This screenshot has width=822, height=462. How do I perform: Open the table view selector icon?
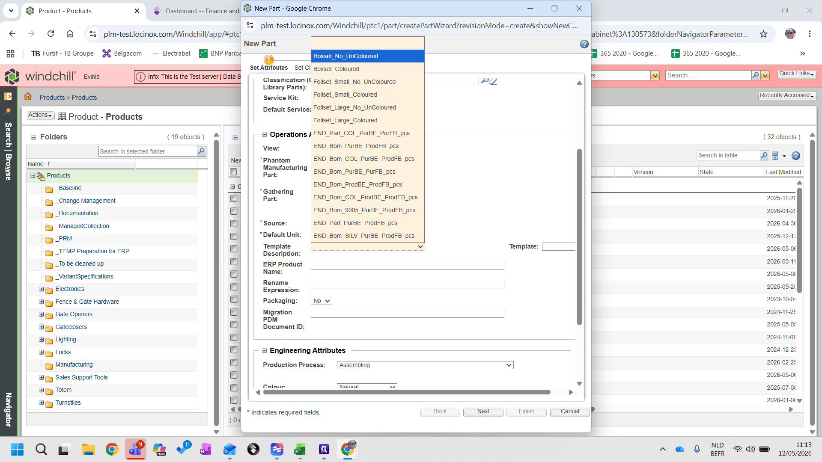pos(775,156)
